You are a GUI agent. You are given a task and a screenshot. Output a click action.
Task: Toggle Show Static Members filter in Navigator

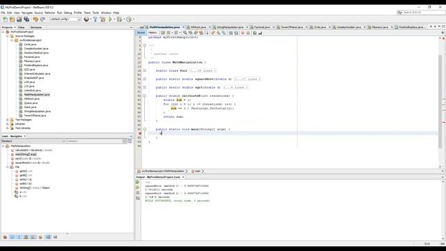pos(19,237)
